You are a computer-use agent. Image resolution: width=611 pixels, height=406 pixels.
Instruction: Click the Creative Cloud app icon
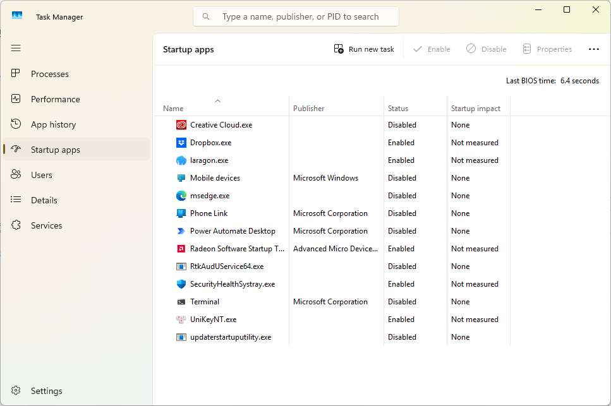pos(181,125)
